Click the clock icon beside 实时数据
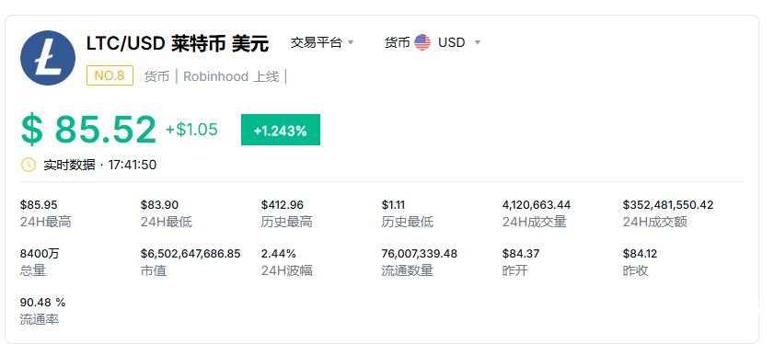 click(x=29, y=165)
